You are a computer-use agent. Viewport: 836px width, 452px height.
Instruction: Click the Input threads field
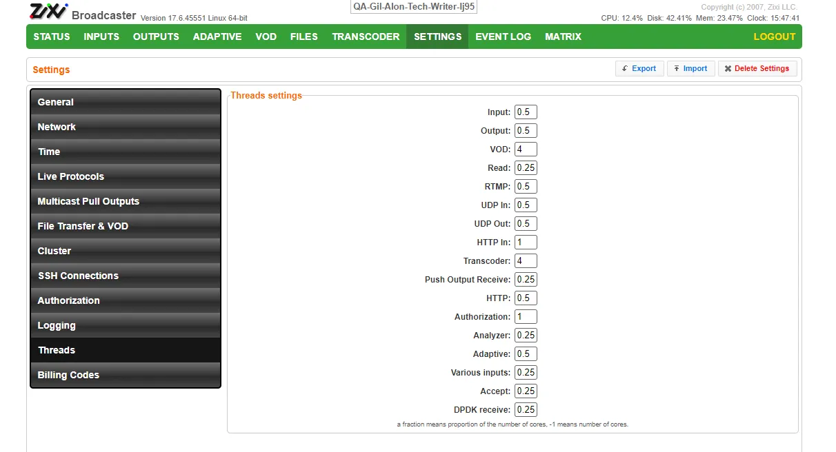[526, 112]
